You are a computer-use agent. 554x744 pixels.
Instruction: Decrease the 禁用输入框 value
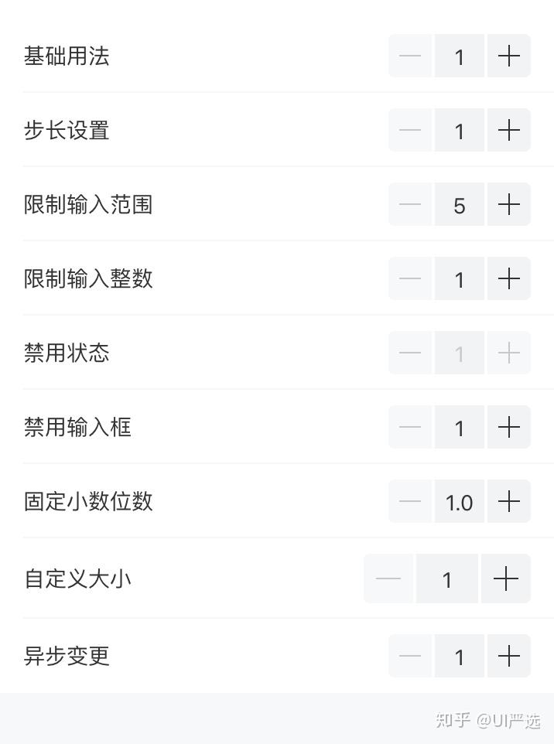tap(410, 427)
